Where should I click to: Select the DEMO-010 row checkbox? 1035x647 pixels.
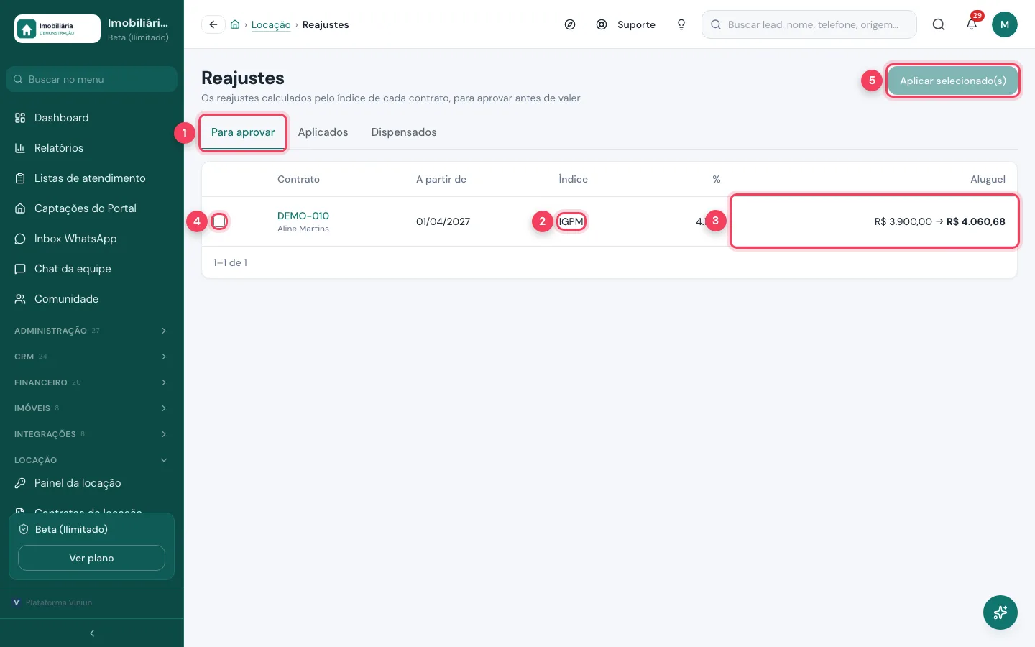pos(219,221)
